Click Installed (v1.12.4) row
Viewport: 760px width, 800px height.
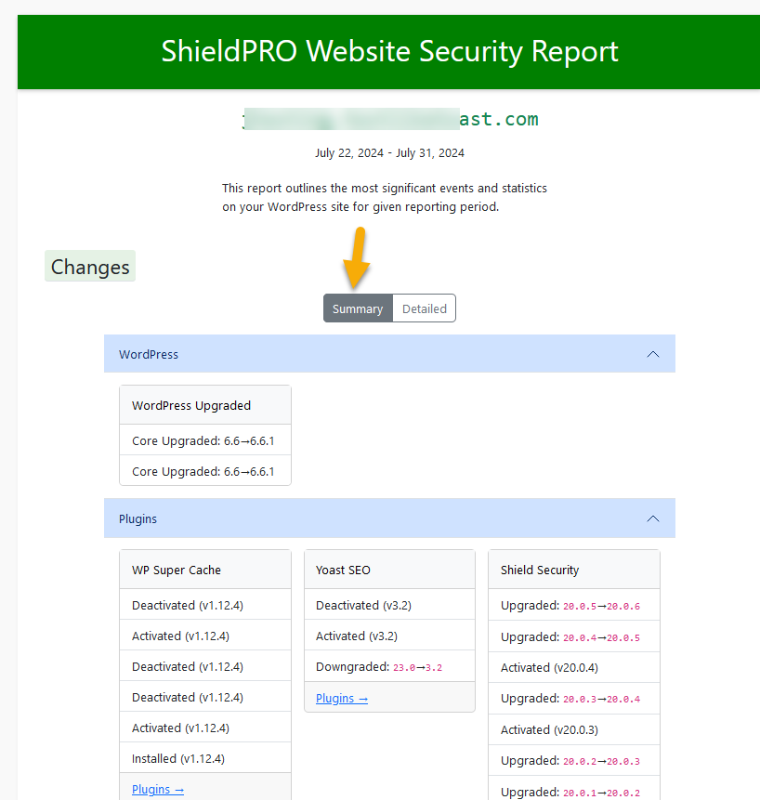pos(205,758)
